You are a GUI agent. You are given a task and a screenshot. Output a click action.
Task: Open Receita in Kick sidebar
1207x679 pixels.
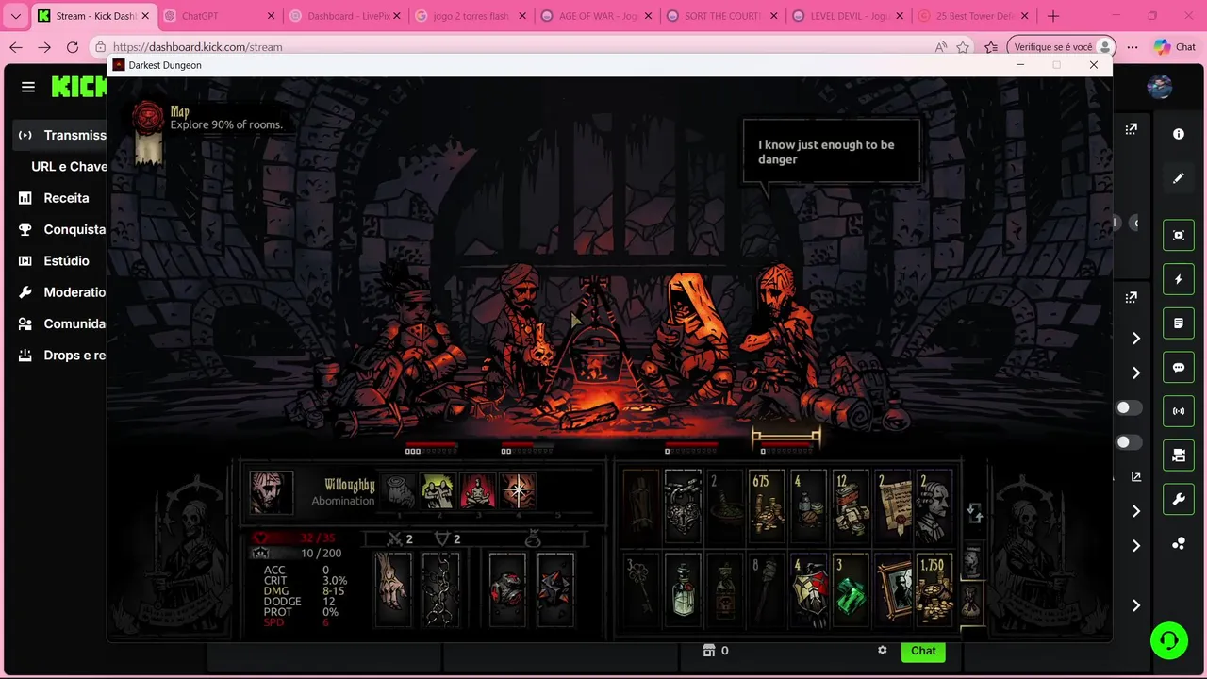click(54, 198)
